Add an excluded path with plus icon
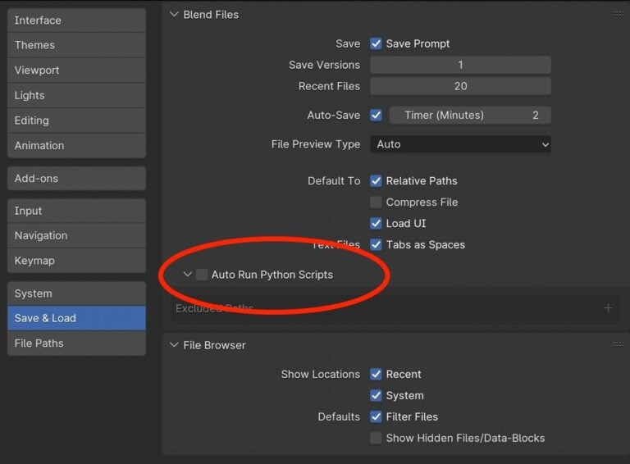630x464 pixels. click(609, 308)
